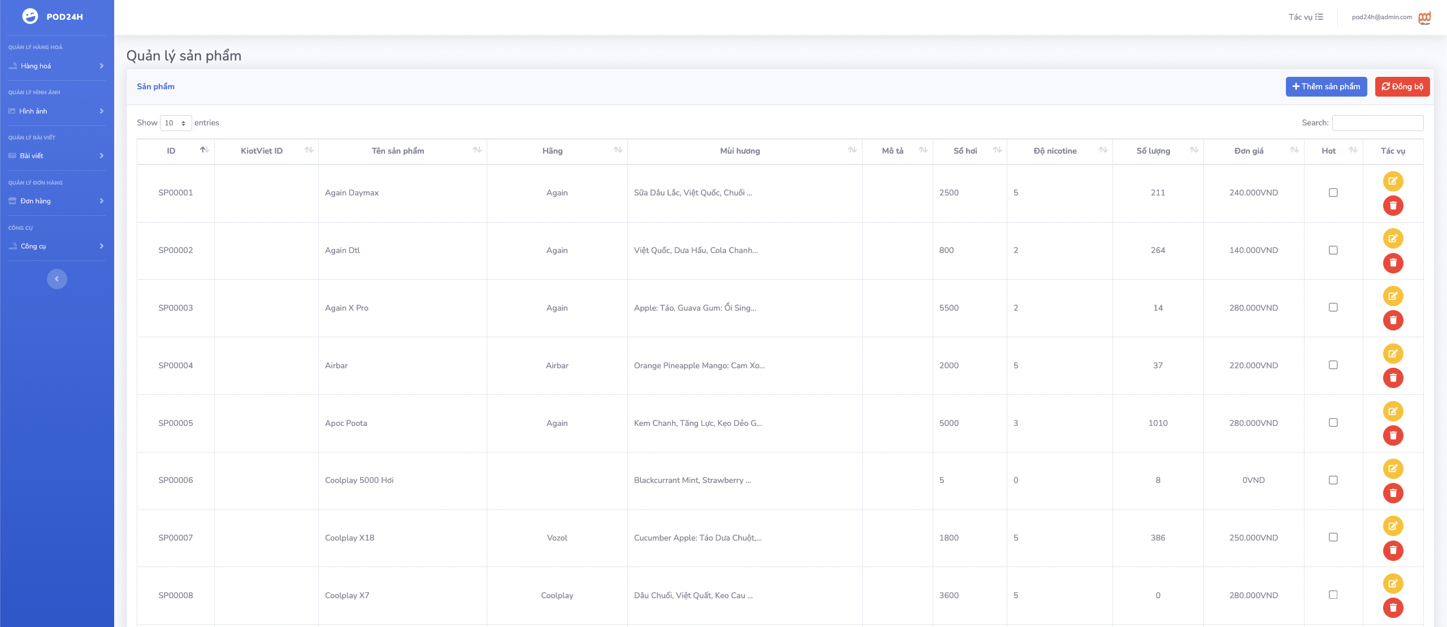Screen dimensions: 1447x627
Task: Focus the Search input field
Action: tap(1377, 123)
